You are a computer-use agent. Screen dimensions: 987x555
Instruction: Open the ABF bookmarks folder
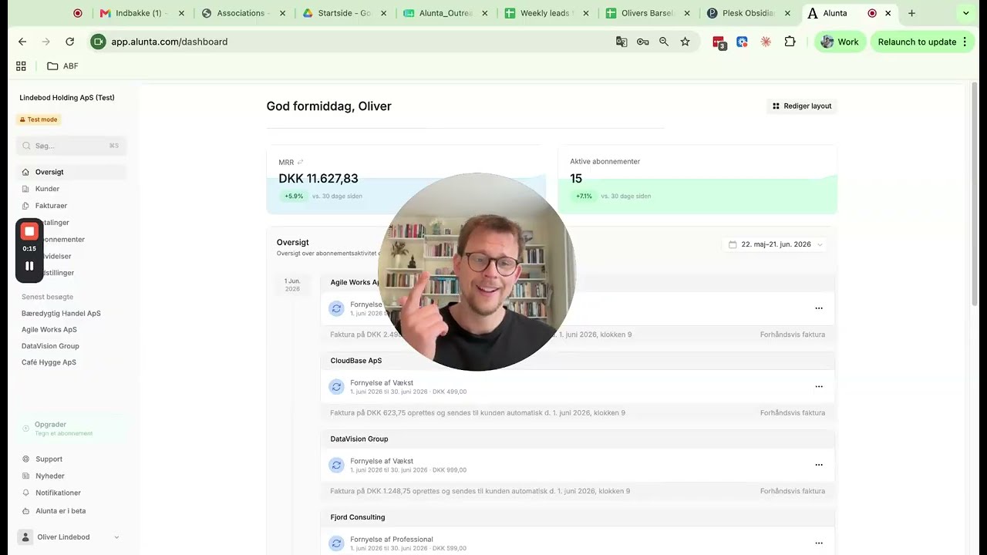(x=62, y=66)
